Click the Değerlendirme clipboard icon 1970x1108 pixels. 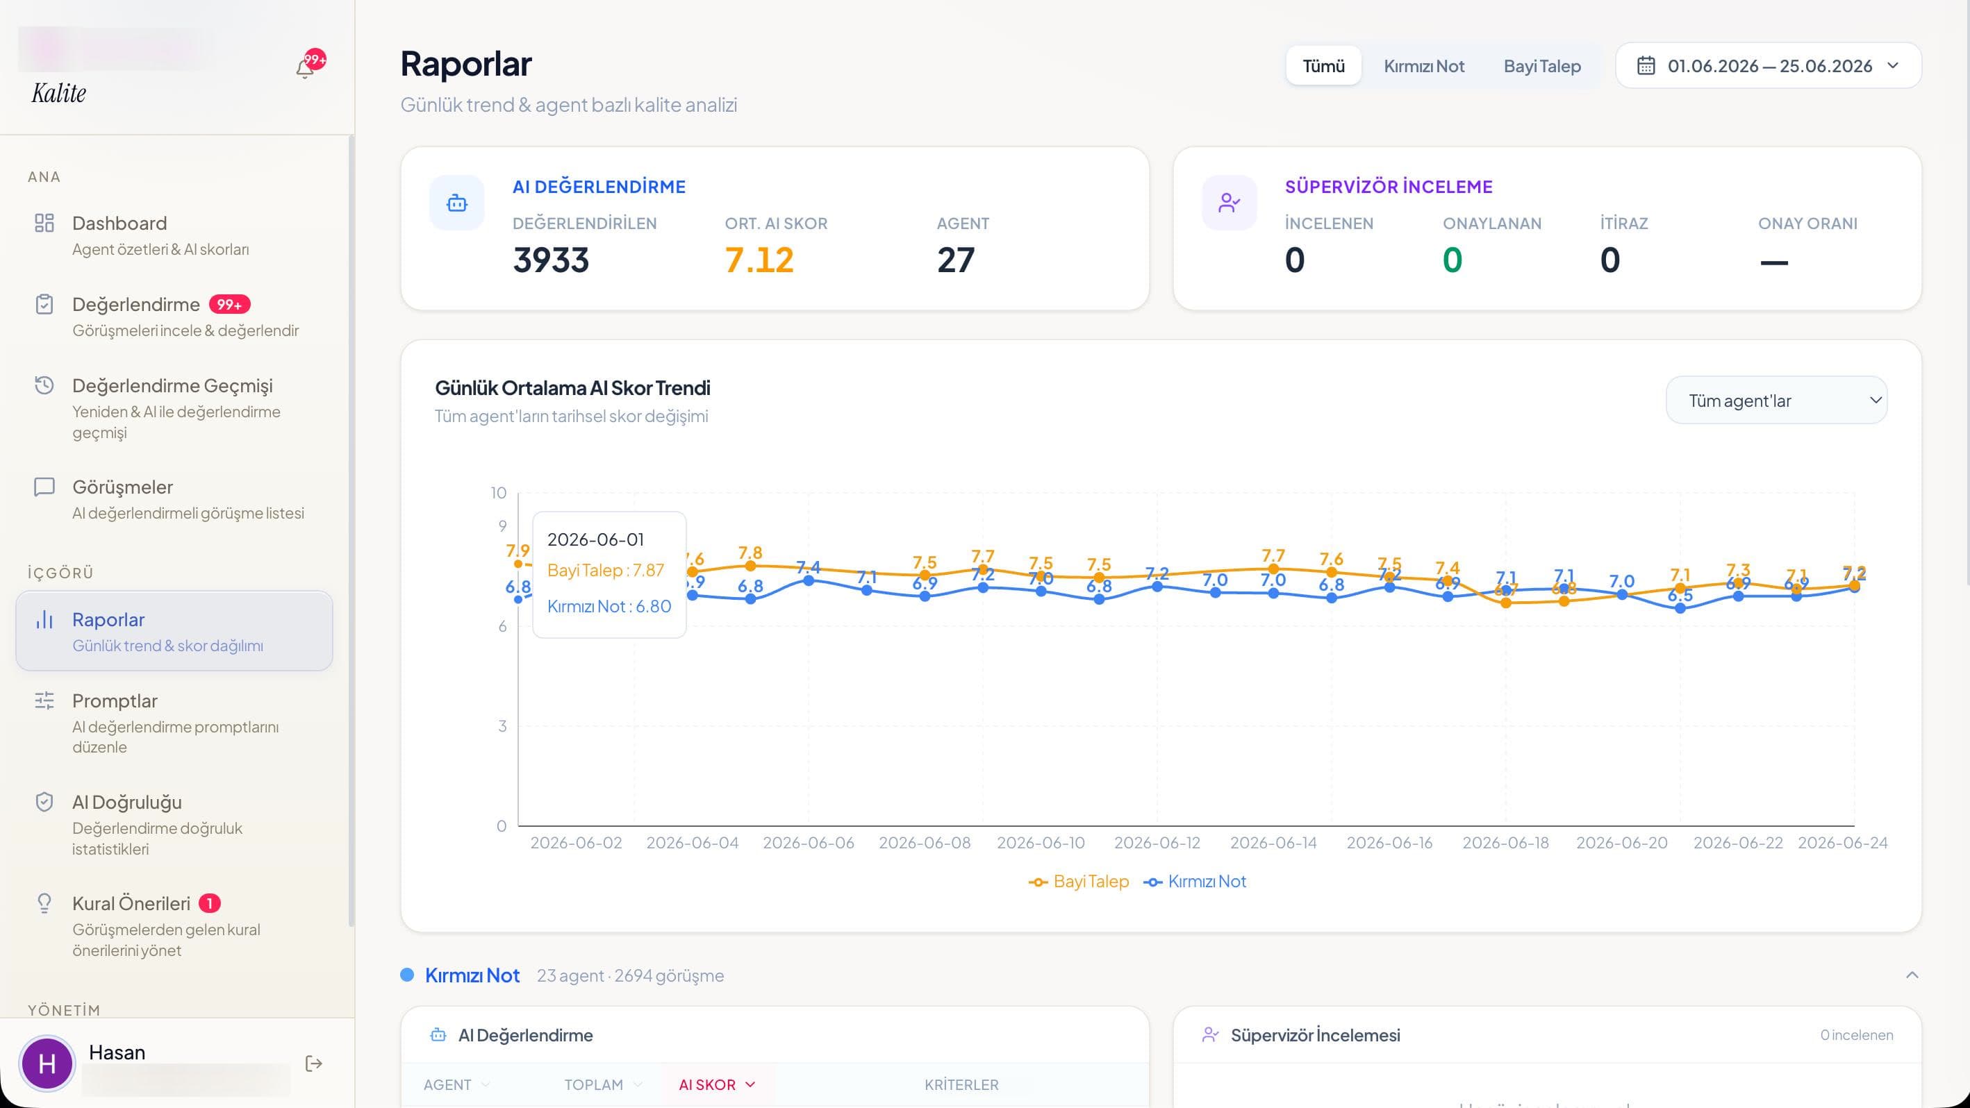pos(44,304)
